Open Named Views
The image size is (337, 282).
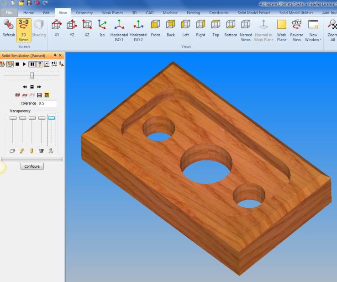[x=246, y=30]
